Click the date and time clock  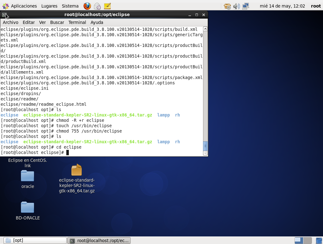tap(282, 6)
